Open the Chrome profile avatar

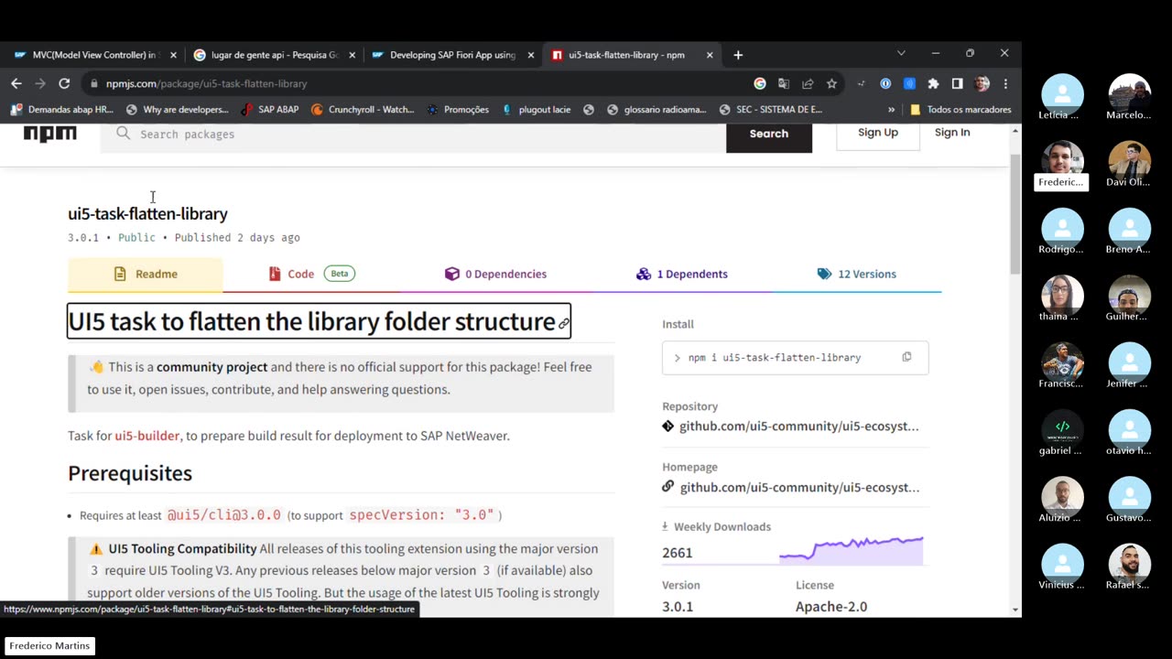tap(982, 83)
